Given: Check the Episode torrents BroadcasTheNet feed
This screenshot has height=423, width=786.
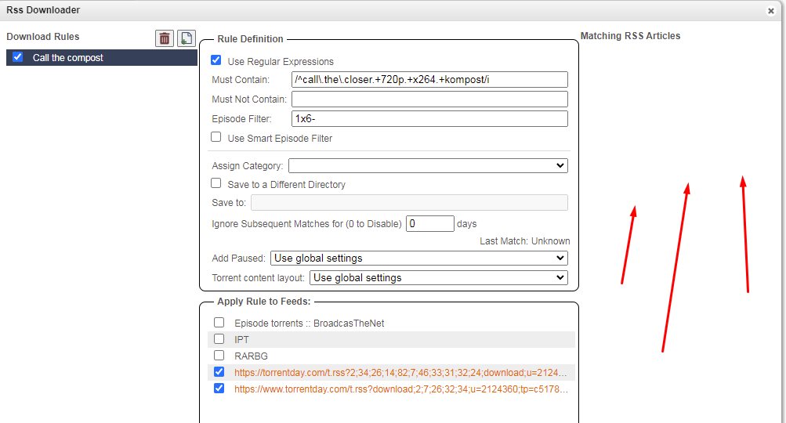Looking at the screenshot, I should click(x=219, y=322).
